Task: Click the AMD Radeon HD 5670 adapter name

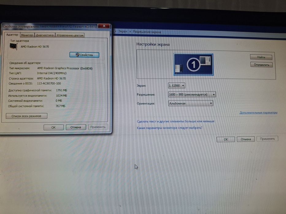Action: tap(35, 46)
